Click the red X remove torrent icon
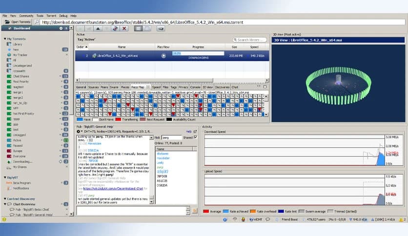Viewport: 408px width, 236px height. [x=124, y=29]
